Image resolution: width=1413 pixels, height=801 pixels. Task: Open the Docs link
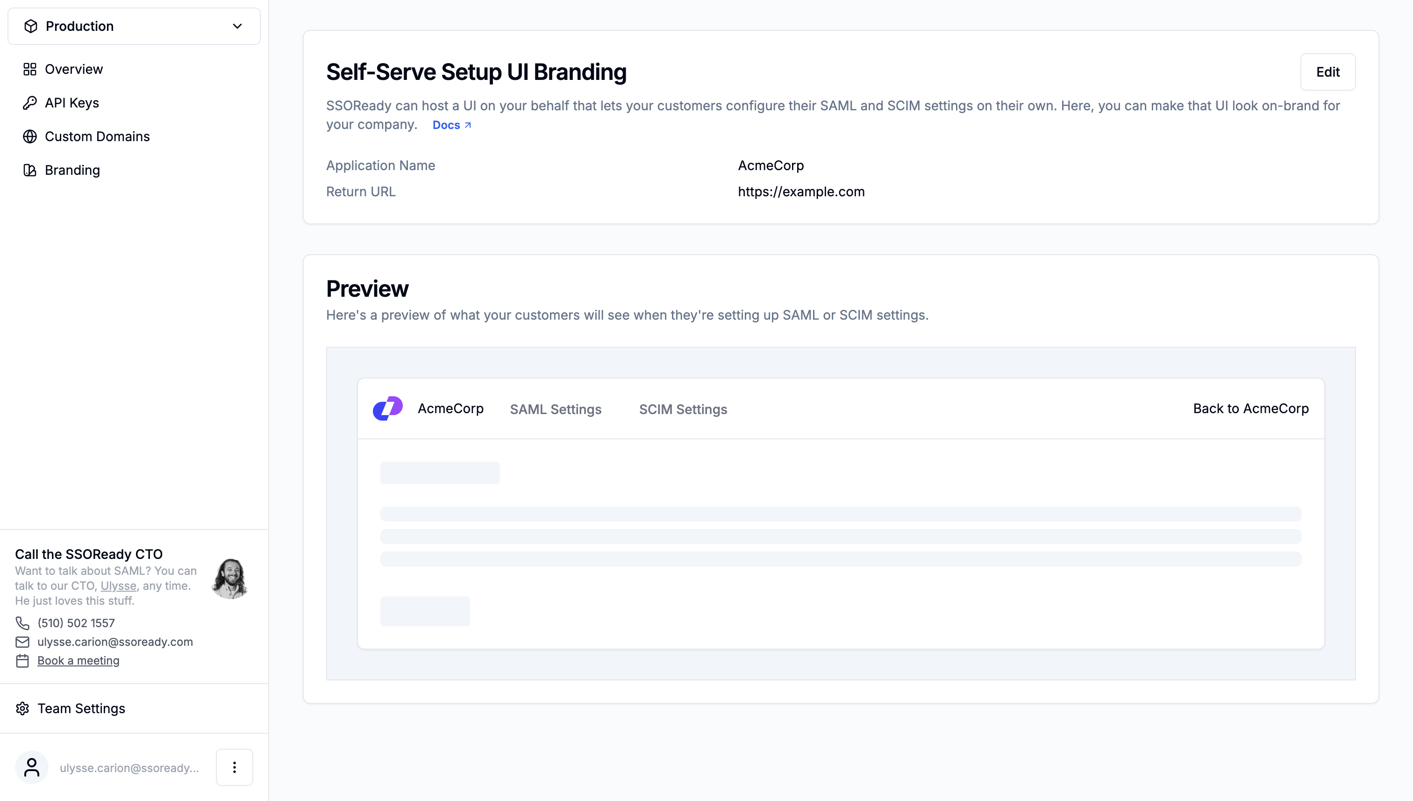446,125
